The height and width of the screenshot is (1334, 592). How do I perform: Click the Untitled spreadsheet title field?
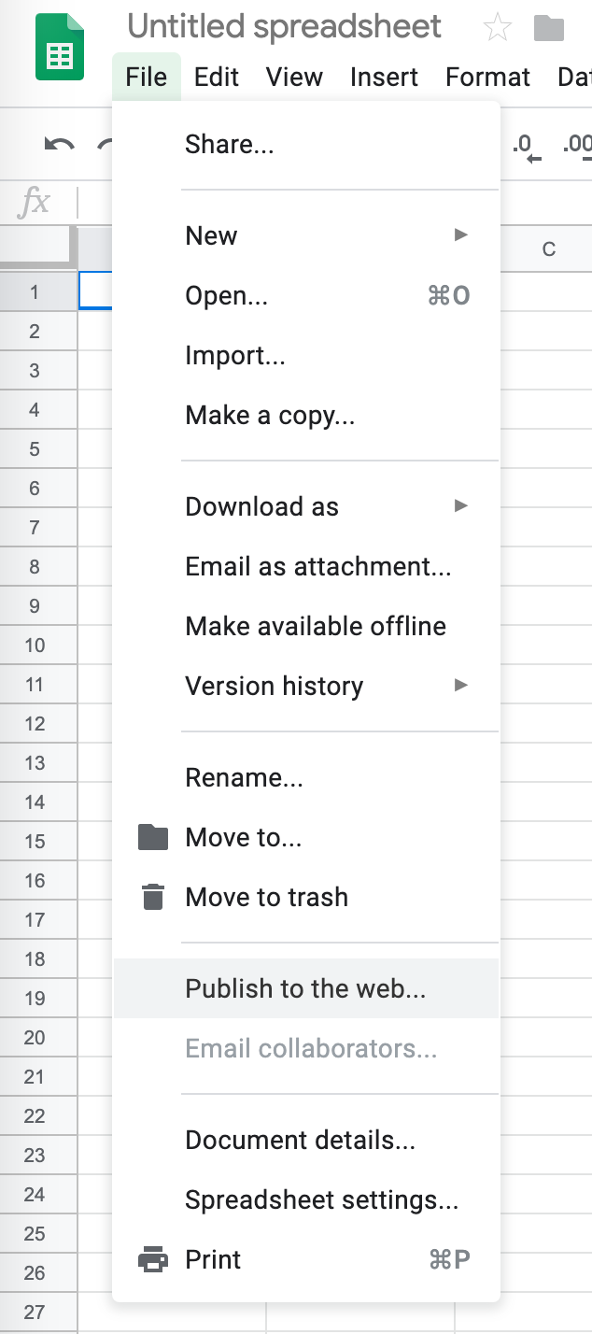284,27
